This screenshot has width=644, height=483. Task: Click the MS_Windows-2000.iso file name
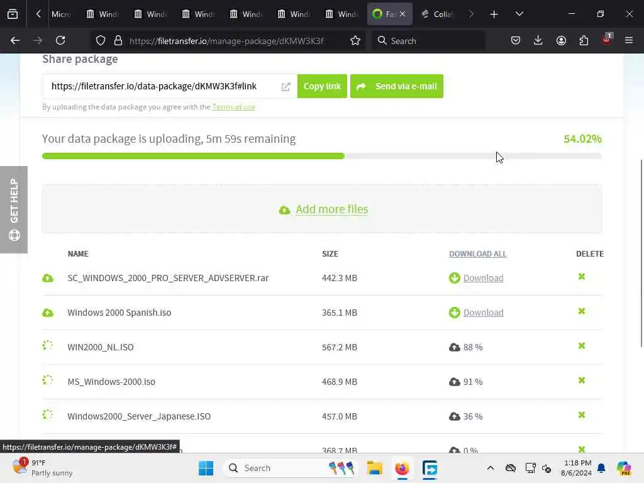[111, 382]
